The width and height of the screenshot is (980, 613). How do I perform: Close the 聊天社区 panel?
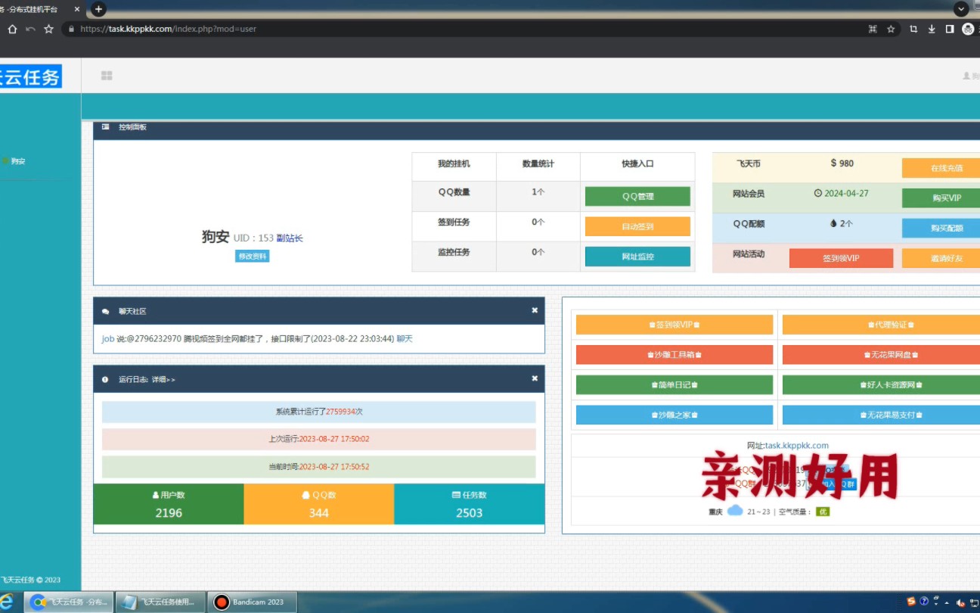(x=535, y=310)
